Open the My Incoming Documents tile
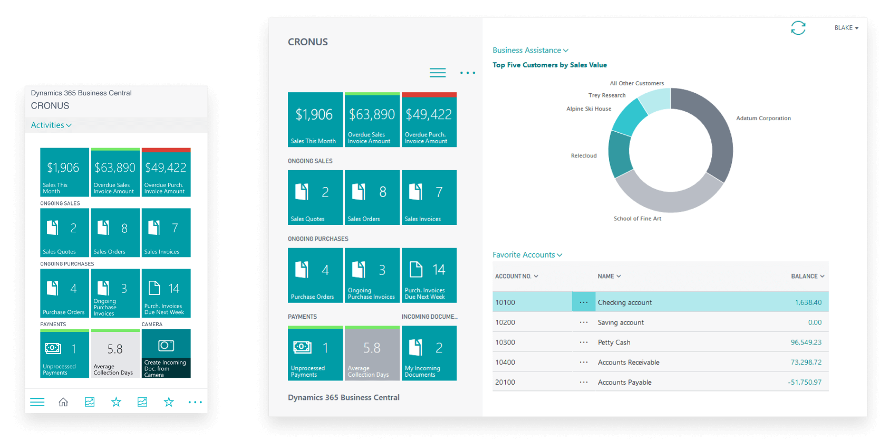Image resolution: width=889 pixels, height=442 pixels. coord(429,353)
